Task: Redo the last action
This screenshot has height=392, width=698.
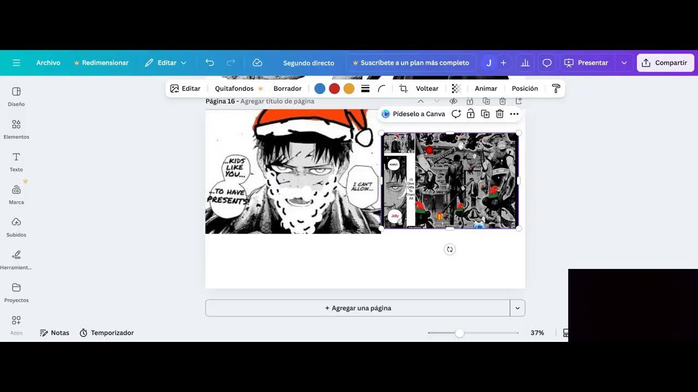Action: click(x=231, y=63)
